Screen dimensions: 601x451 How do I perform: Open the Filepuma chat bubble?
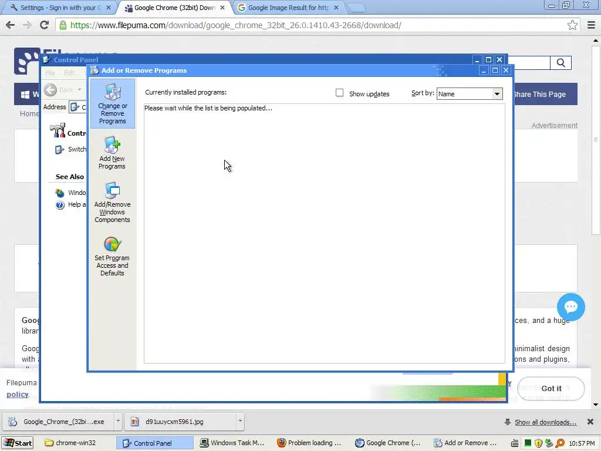(x=570, y=307)
